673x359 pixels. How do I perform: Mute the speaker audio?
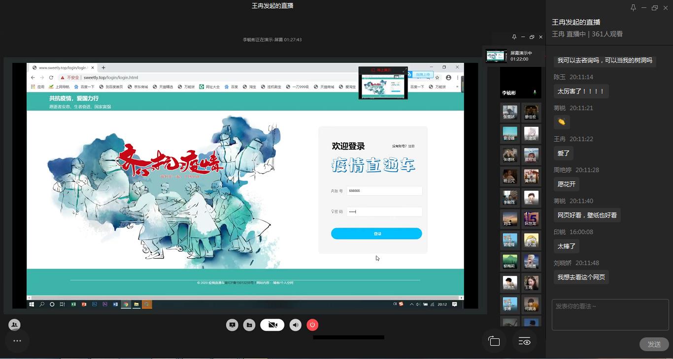[x=295, y=325]
